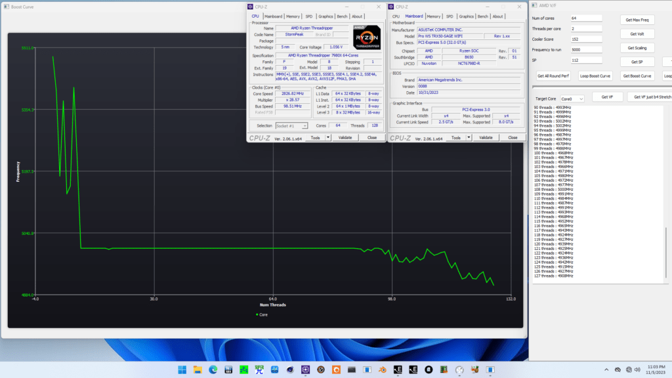Click Validate in the left CPU-Z window
This screenshot has height=378, width=672.
[345, 138]
